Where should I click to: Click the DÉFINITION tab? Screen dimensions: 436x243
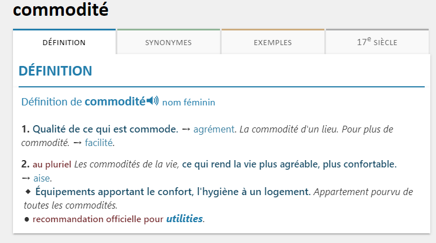(x=64, y=42)
